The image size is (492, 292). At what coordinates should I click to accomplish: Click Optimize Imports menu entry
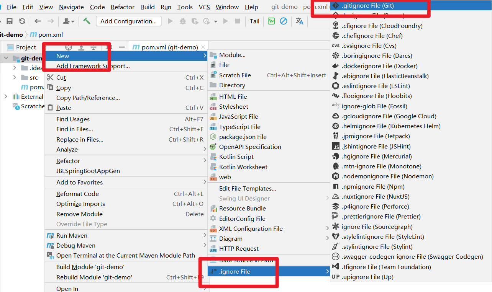(x=126, y=204)
